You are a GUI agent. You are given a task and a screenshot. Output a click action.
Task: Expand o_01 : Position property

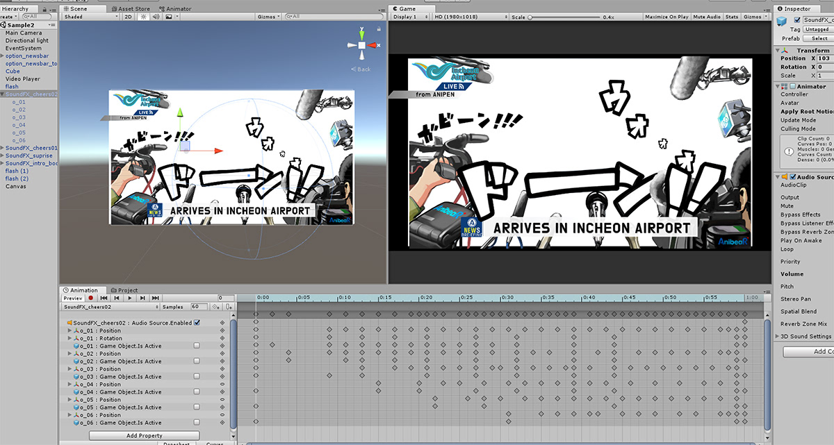click(x=69, y=330)
